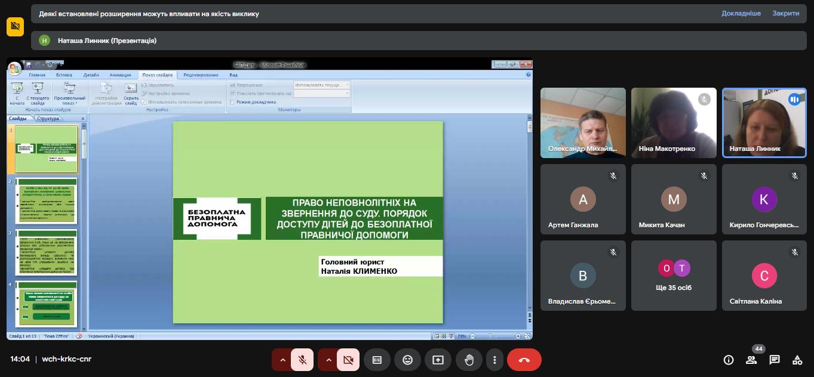Open the meeting details info icon
The height and width of the screenshot is (377, 814).
[728, 360]
